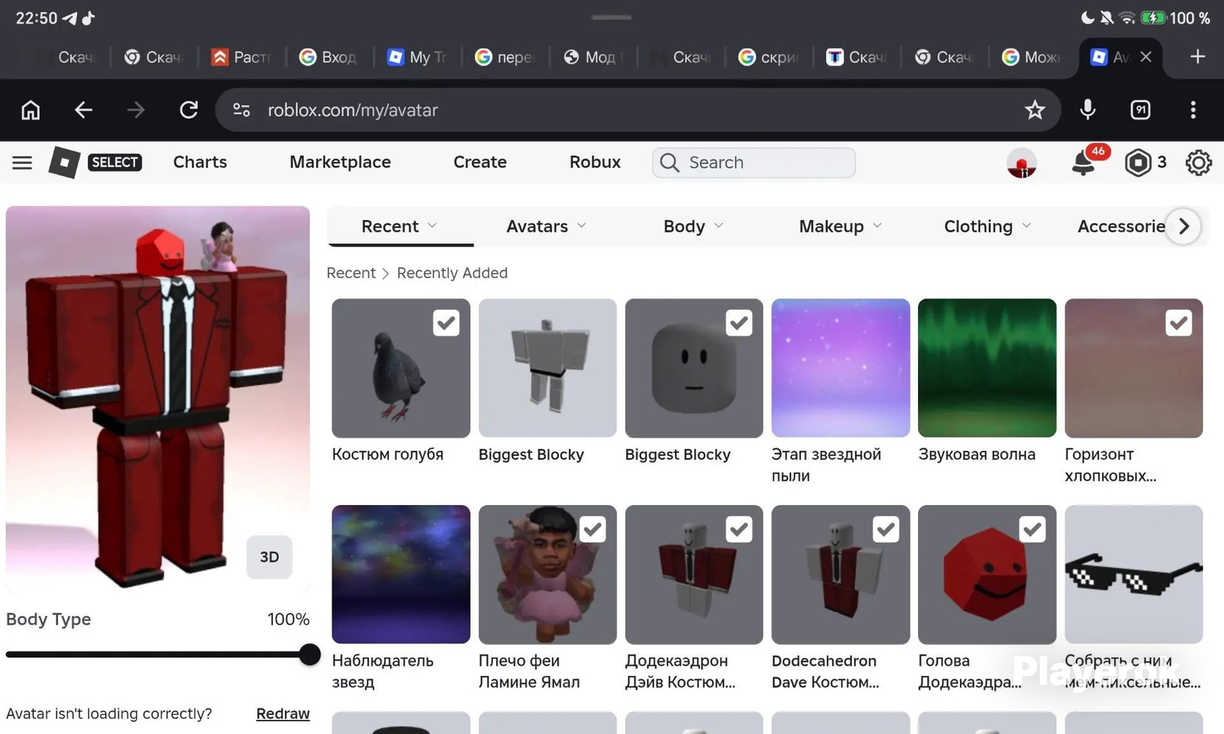Screen dimensions: 1224x734
Task: Tap the muted notifications status icon
Action: pos(1107,18)
